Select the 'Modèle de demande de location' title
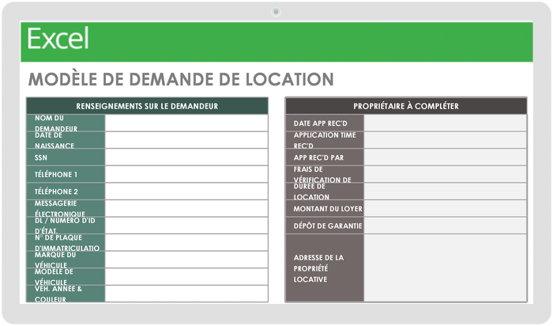Screen dimensions: 553x326 pos(181,79)
